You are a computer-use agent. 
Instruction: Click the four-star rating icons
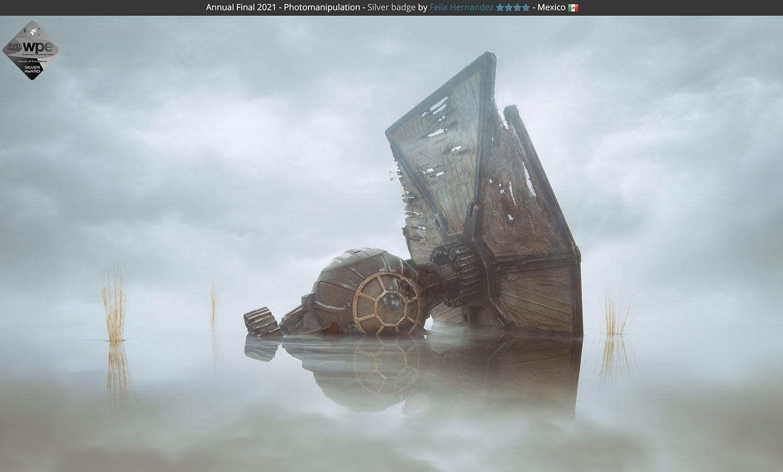513,7
